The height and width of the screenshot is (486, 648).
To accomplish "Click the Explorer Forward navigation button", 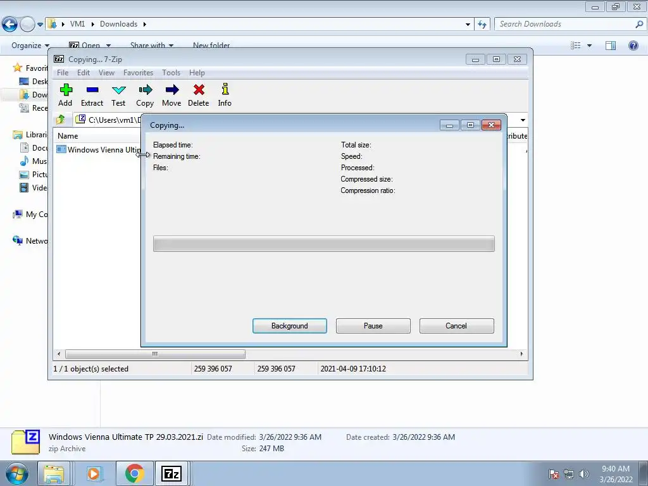I will point(27,24).
